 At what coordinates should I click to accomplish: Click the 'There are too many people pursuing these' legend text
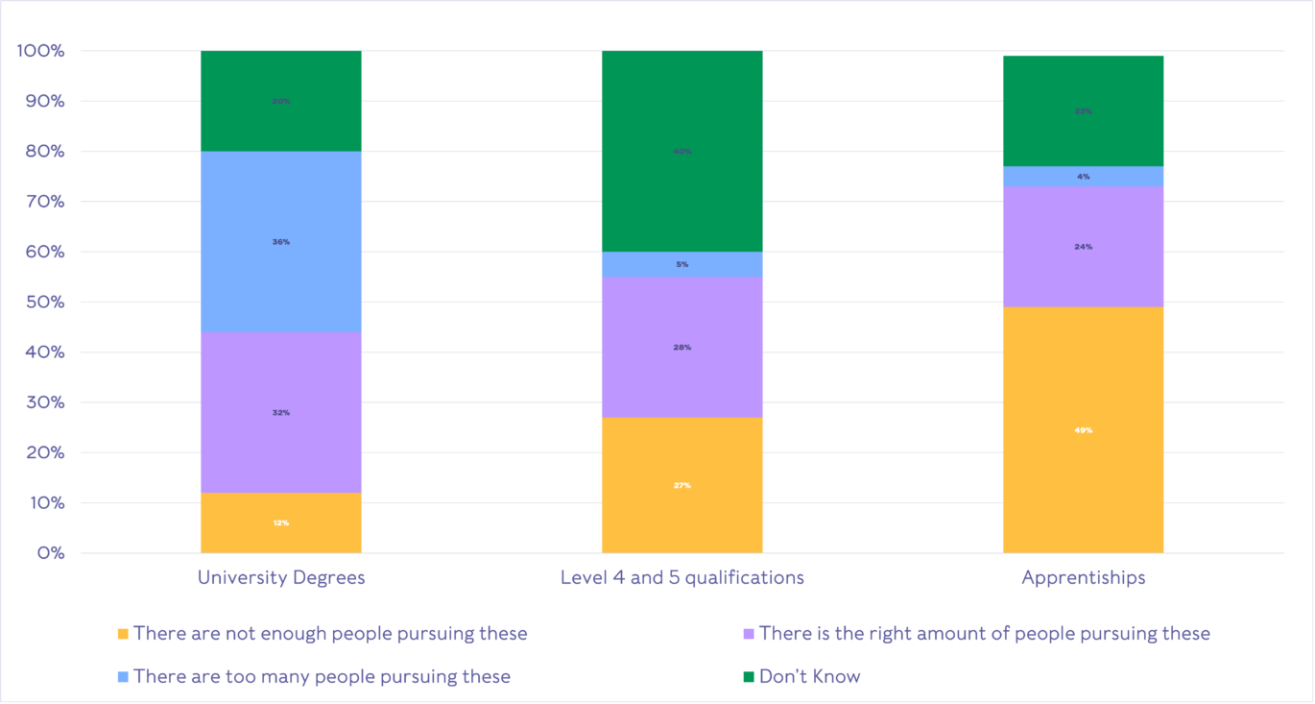322,677
